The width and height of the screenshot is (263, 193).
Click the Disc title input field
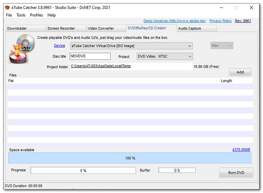click(x=90, y=56)
